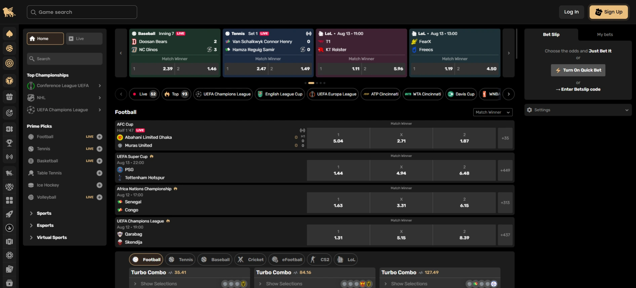The width and height of the screenshot is (636, 288).
Task: Click the site logo in the header
Action: coord(9,12)
